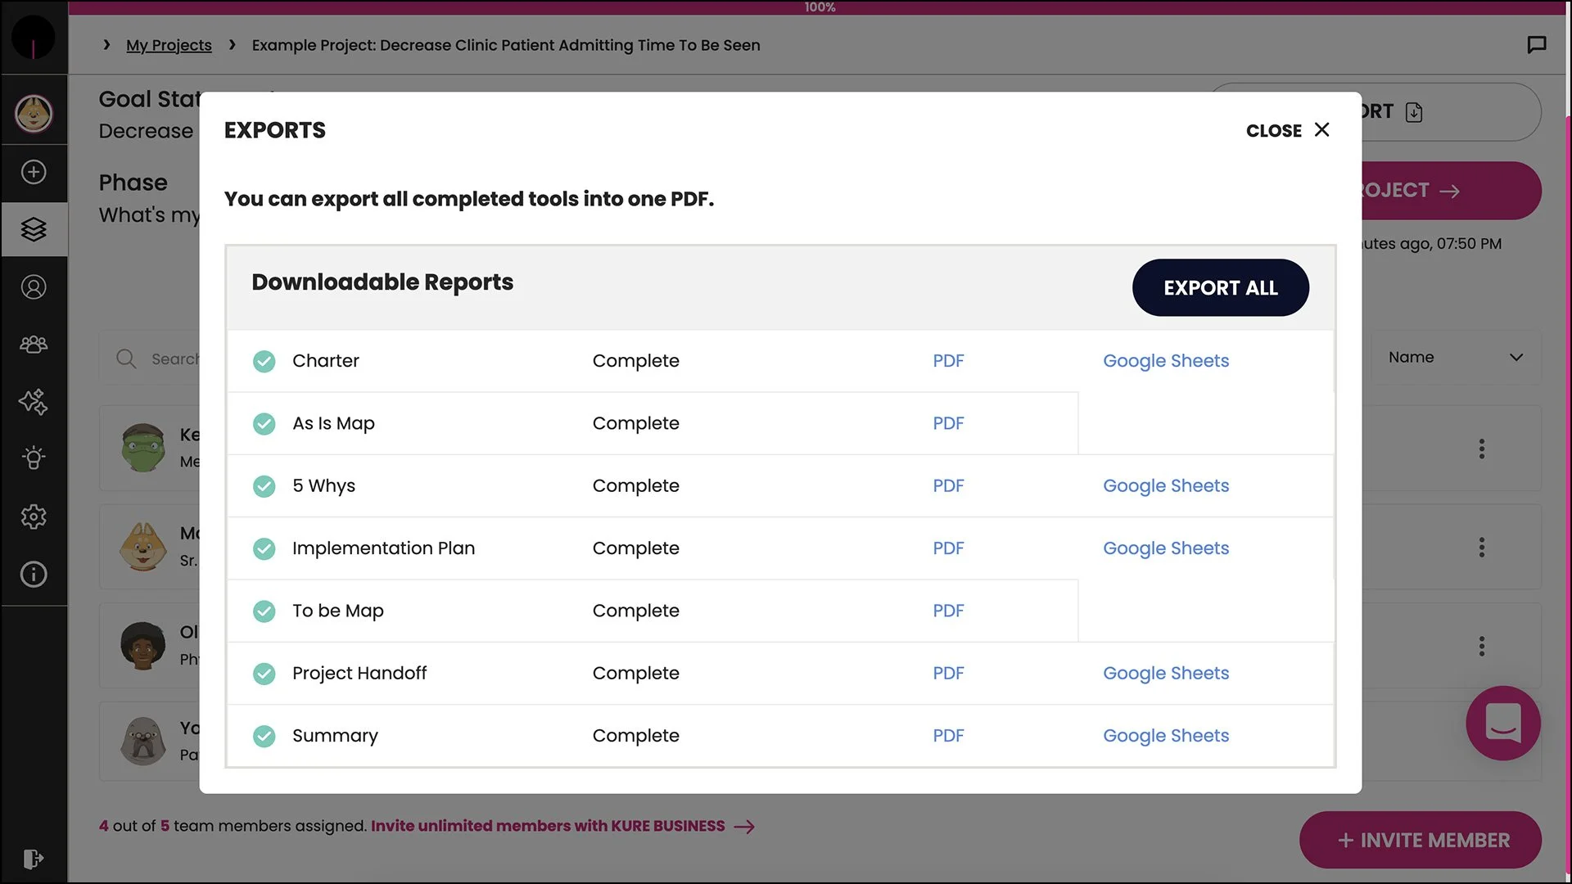Open comments icon at top right
Screen dimensions: 1572x884
coord(1536,45)
